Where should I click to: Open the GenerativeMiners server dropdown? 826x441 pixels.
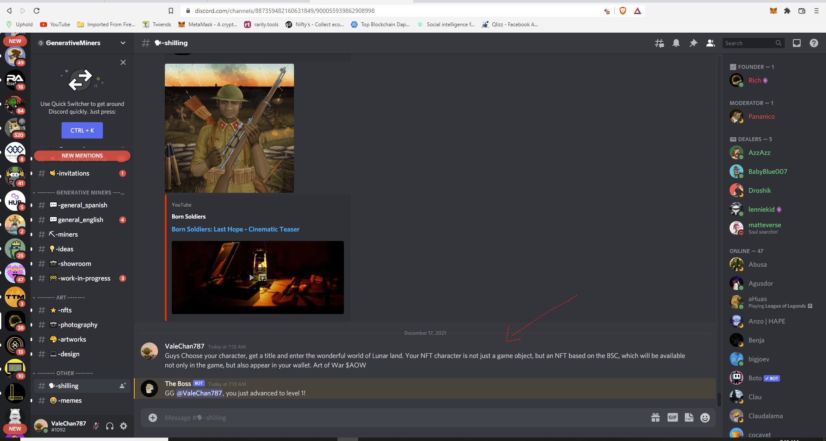coord(82,43)
